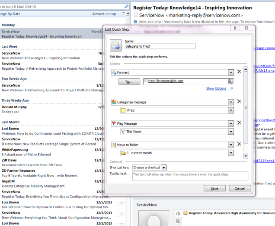Delete the Categorize message action
The image size is (275, 226).
pyautogui.click(x=239, y=102)
